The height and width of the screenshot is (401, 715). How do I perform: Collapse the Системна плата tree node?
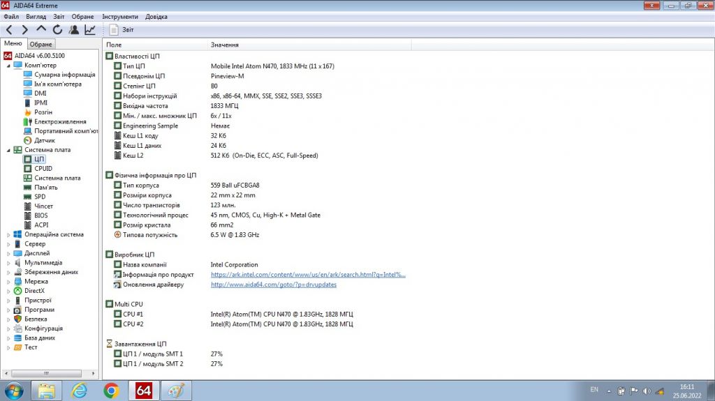point(8,150)
